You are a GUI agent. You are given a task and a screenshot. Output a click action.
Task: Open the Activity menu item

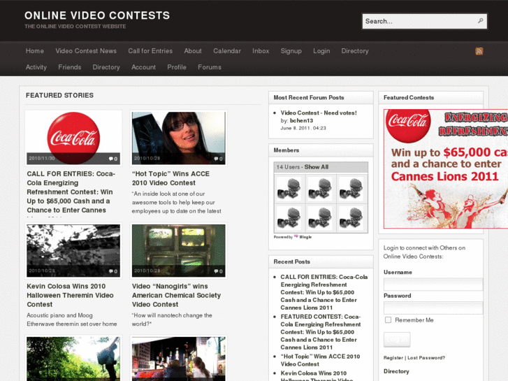pos(36,67)
